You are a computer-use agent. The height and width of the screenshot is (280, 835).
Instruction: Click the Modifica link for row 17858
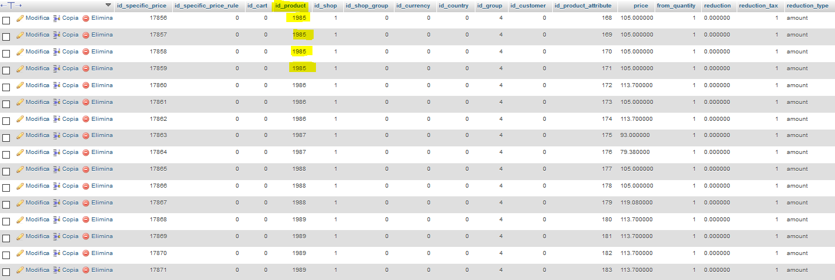pyautogui.click(x=38, y=52)
